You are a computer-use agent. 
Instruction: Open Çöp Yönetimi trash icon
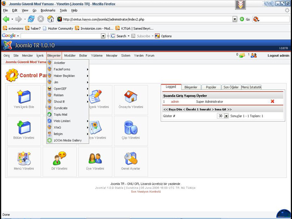[131, 128]
